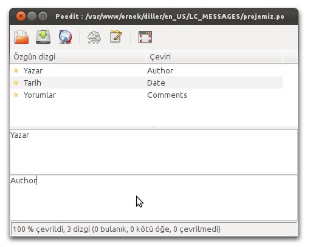Click inside the Author translation text field
Viewport: 310px width, 247px height.
point(154,198)
